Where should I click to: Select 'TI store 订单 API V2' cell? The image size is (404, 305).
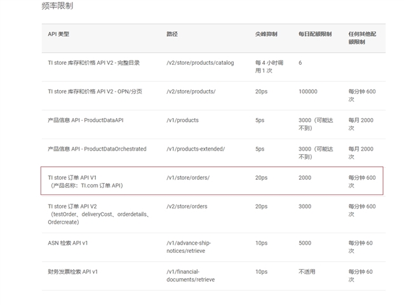pos(98,214)
